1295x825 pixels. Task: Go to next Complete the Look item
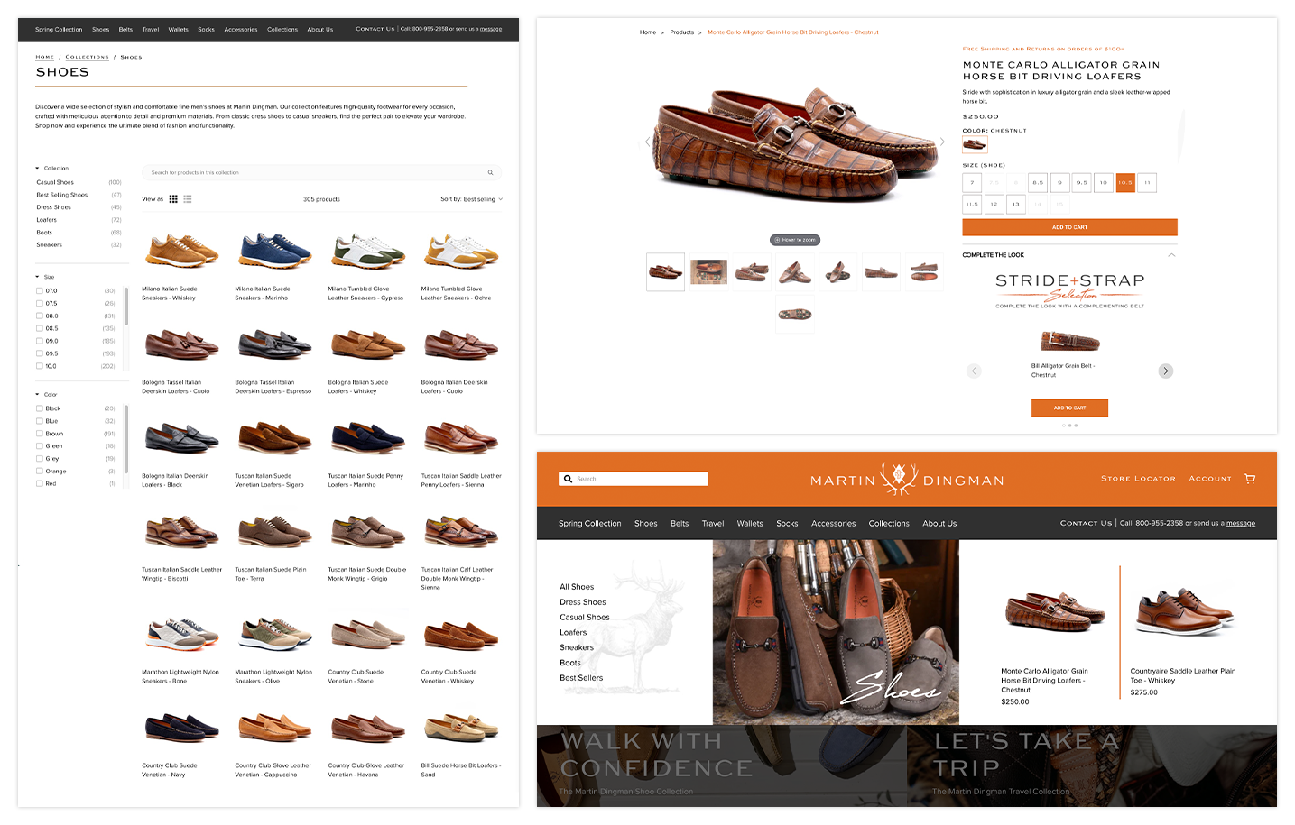tap(1165, 371)
